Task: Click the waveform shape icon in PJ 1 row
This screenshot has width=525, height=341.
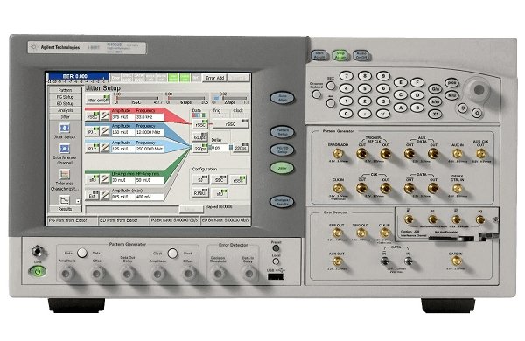Action: coord(105,131)
